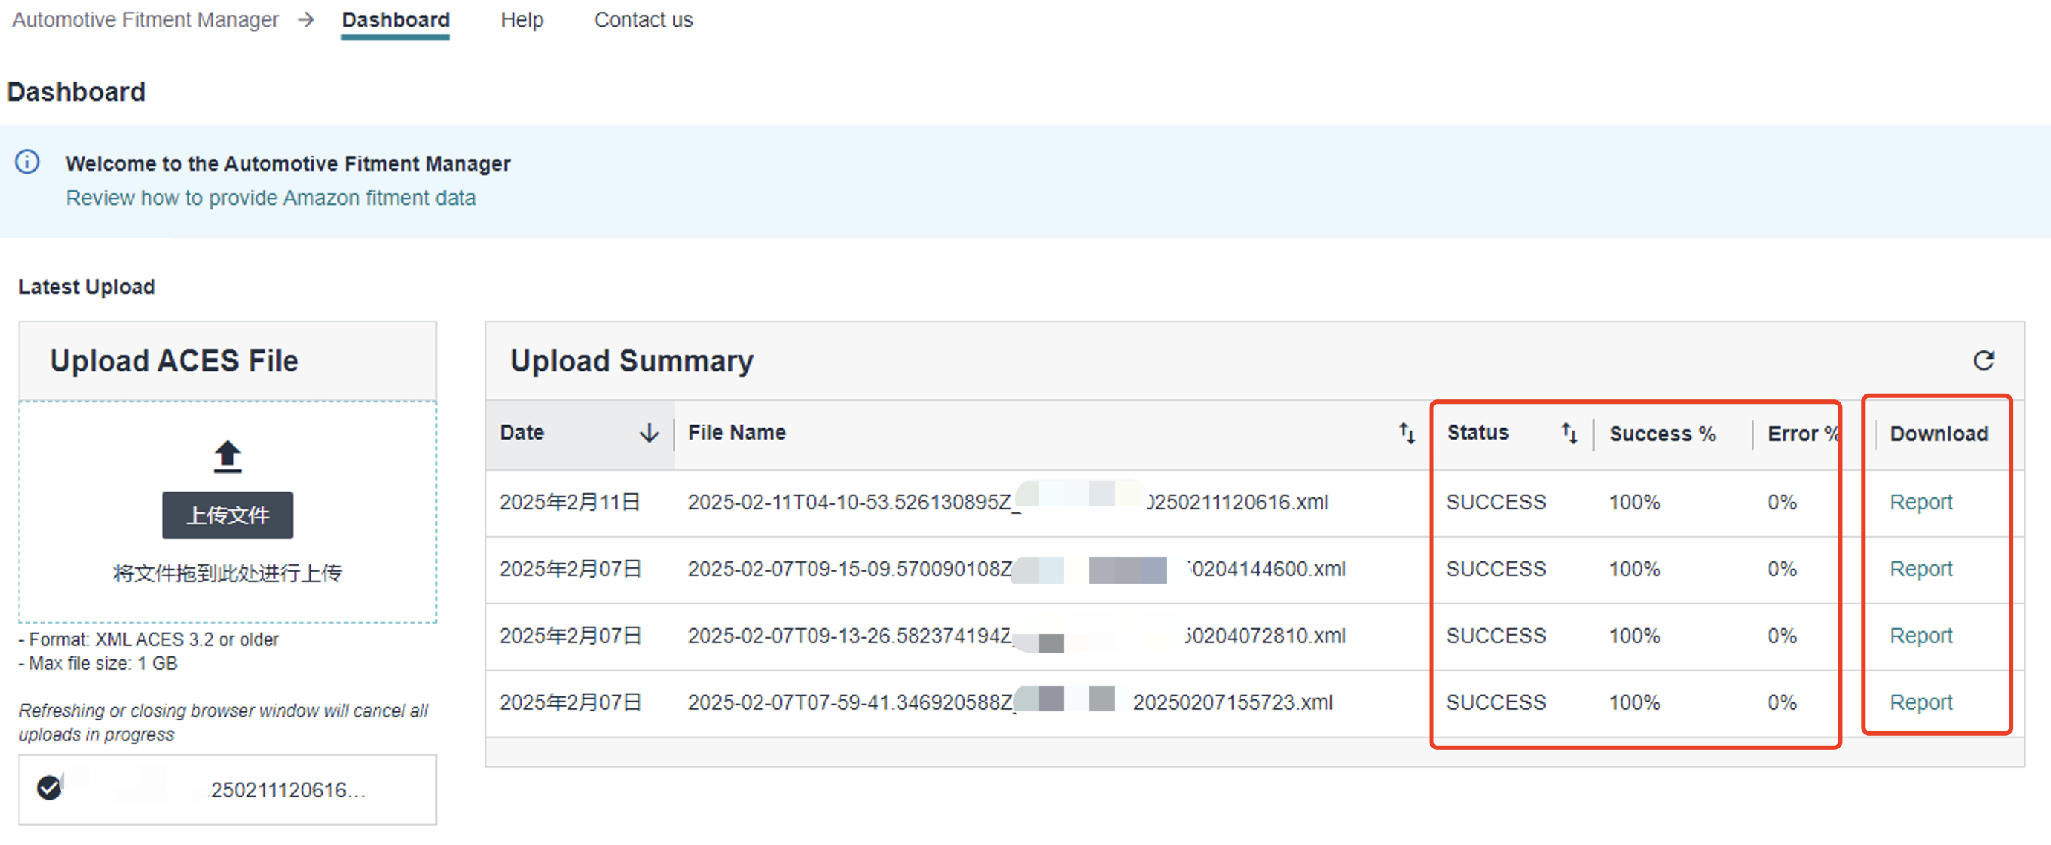Click the checkmark icon beside uploaded file
The height and width of the screenshot is (845, 2051).
click(49, 788)
